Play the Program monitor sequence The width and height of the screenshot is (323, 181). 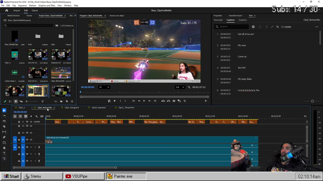144,101
